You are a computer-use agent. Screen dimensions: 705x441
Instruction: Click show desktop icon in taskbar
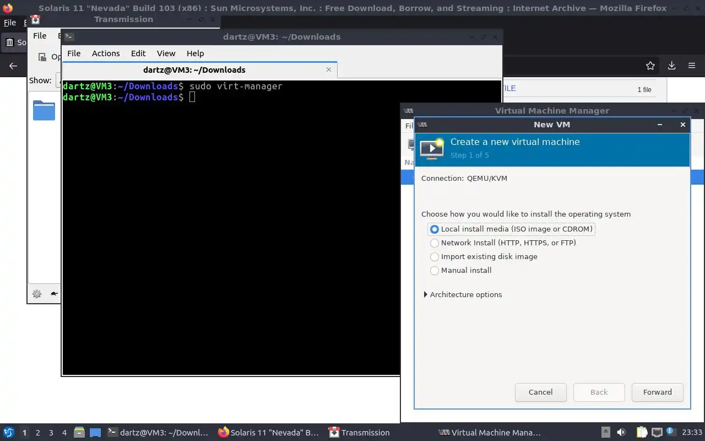click(95, 432)
